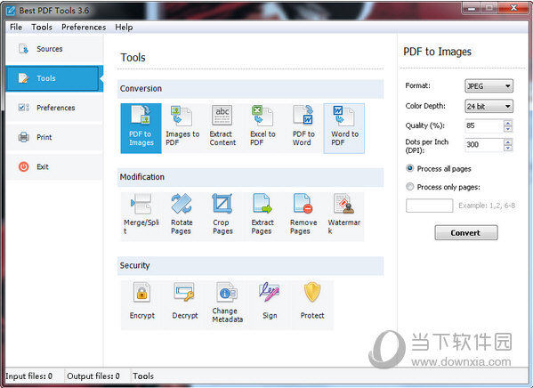Select the Encrypt tool

pos(141,304)
